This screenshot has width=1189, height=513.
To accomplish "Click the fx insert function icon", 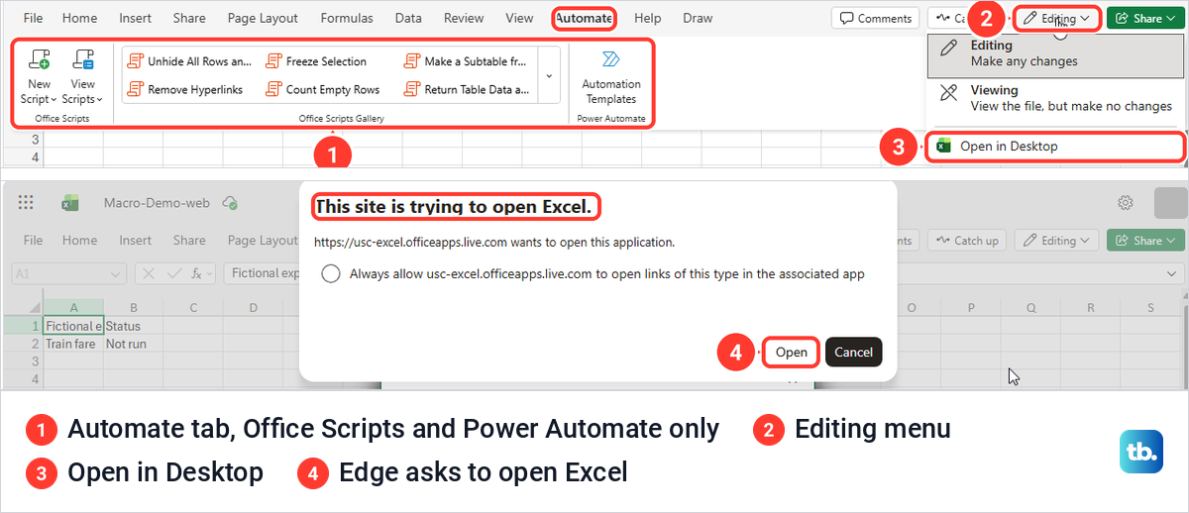I will tap(195, 273).
